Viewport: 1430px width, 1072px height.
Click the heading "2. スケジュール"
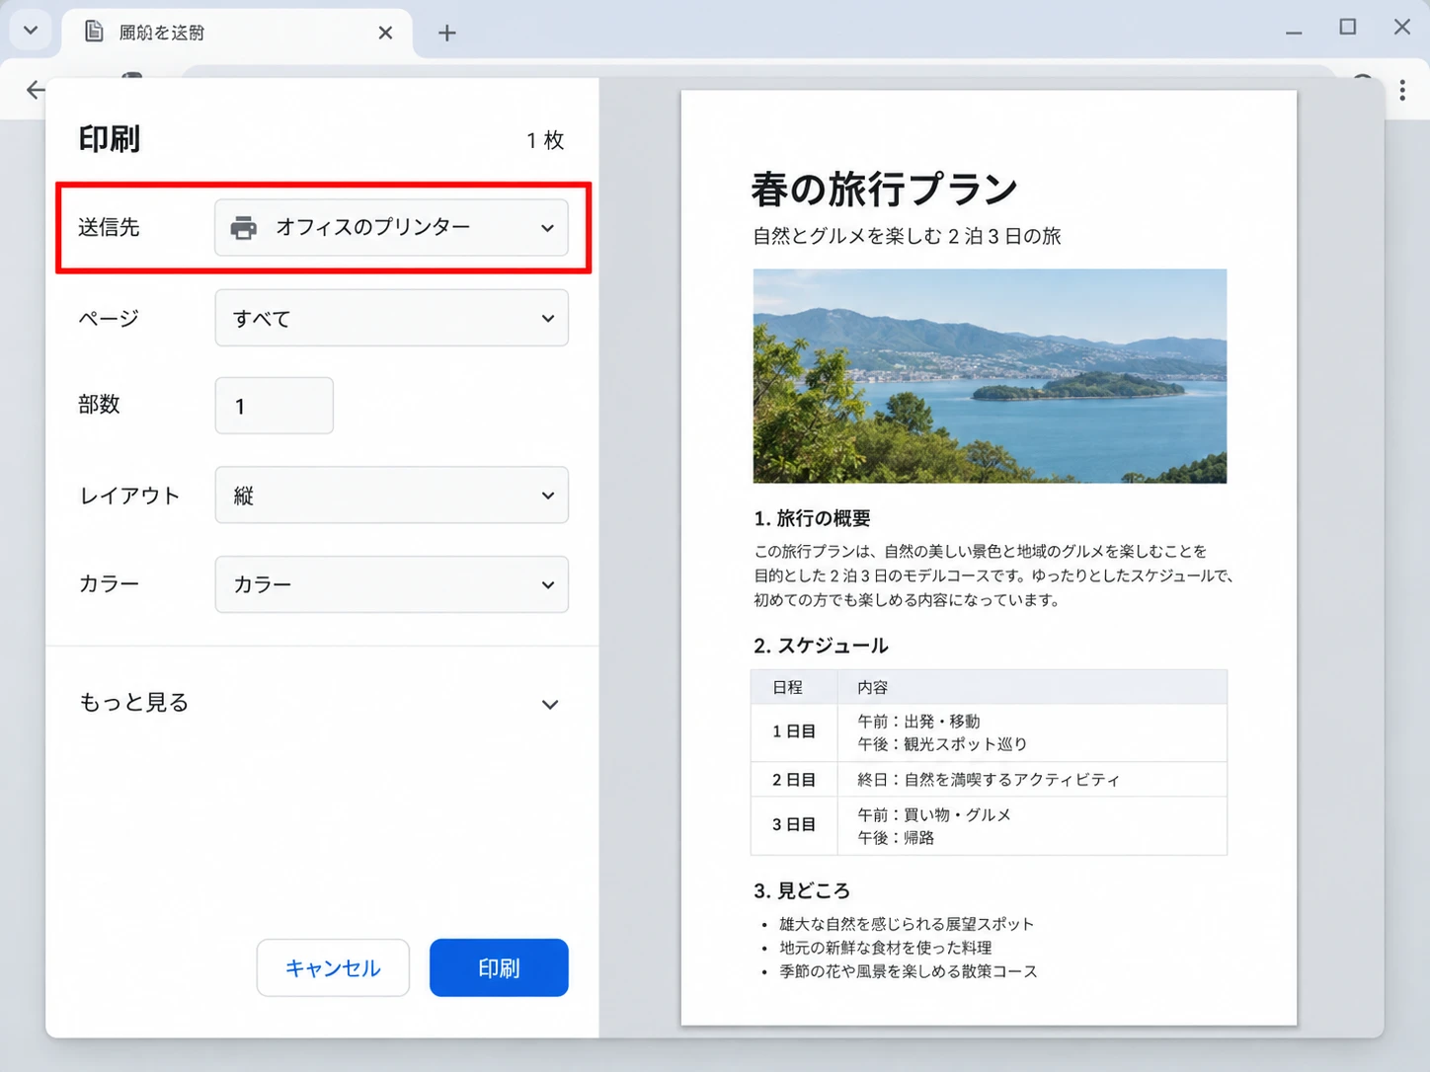coord(821,646)
